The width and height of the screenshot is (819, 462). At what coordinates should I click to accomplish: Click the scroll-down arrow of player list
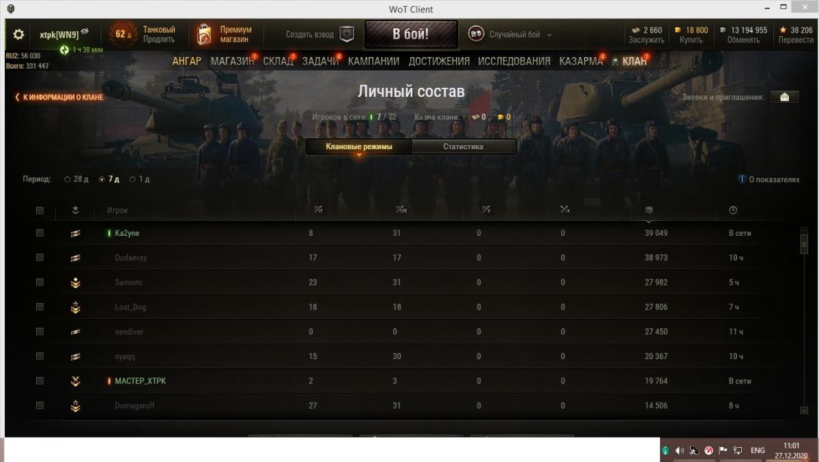click(804, 410)
